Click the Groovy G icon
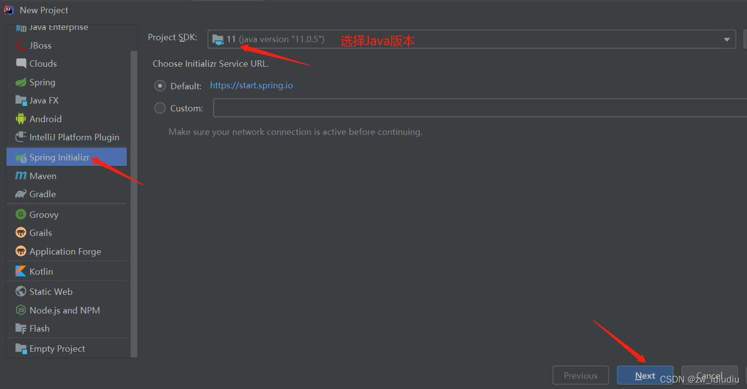The image size is (747, 389). tap(21, 214)
